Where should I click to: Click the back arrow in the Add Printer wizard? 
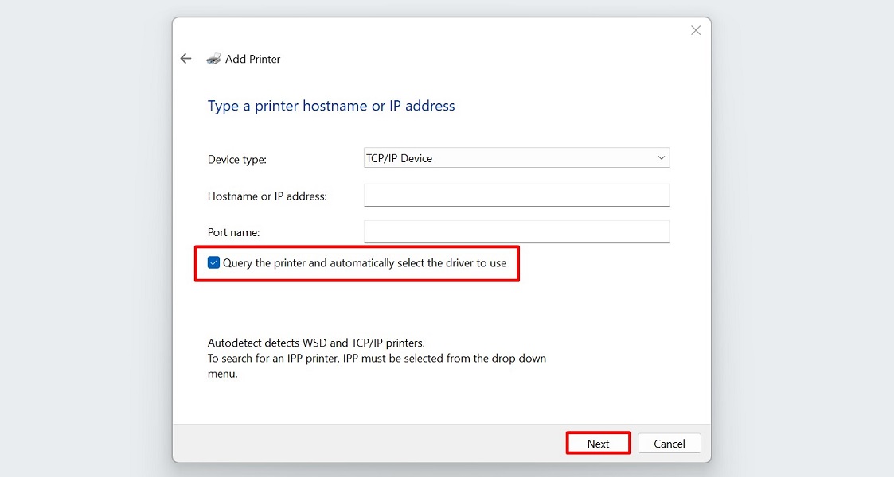coord(185,58)
